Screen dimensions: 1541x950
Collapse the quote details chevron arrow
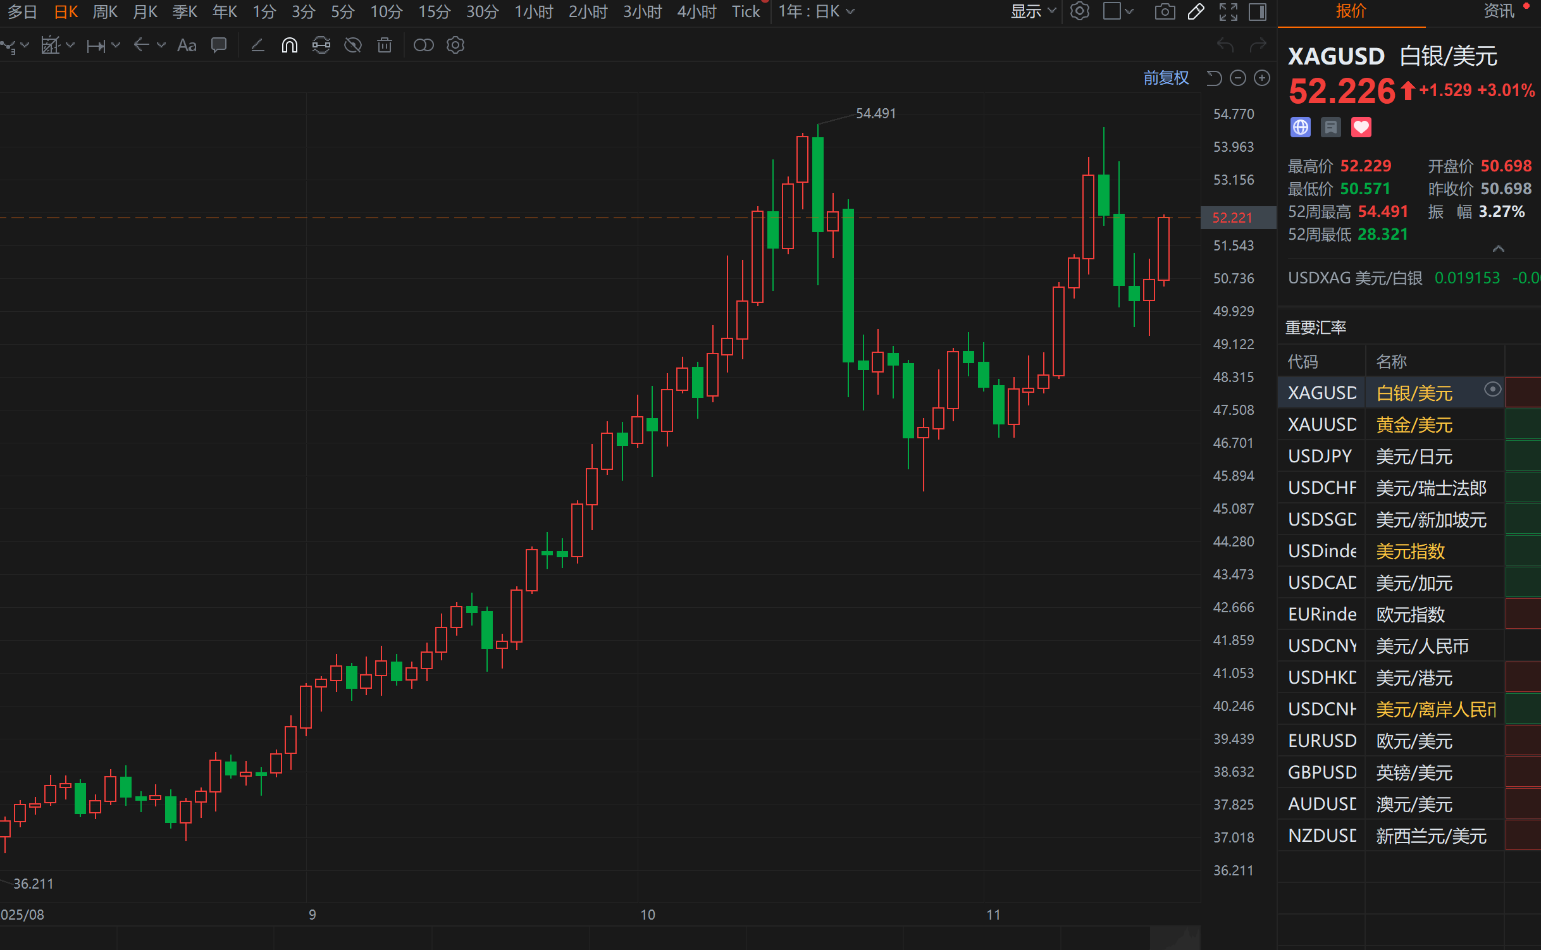pyautogui.click(x=1498, y=249)
